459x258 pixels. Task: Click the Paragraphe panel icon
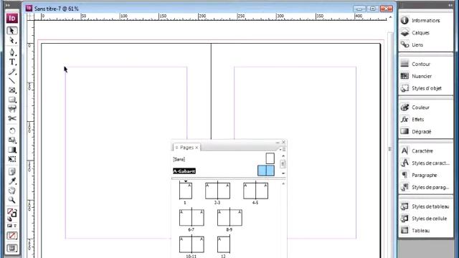(x=404, y=175)
